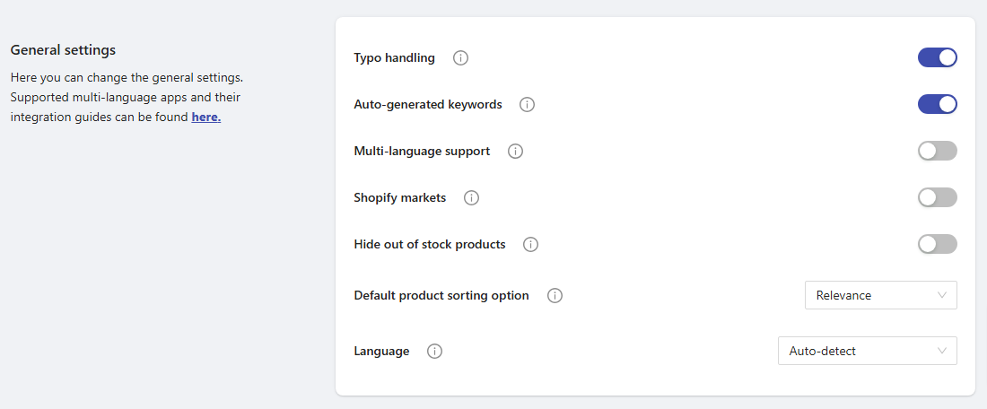Click the Typo handling label text
The height and width of the screenshot is (409, 987).
pos(394,58)
